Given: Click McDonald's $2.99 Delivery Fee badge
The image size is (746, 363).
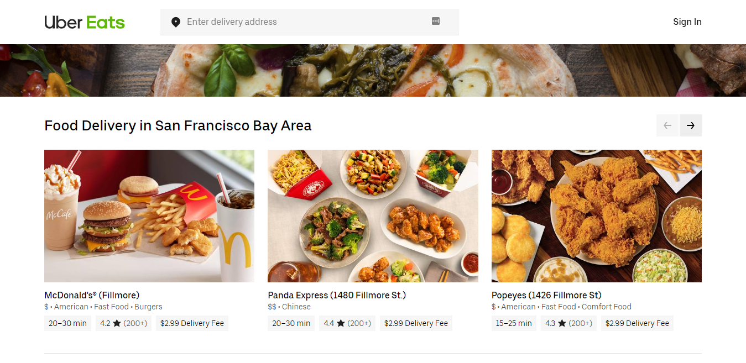Looking at the screenshot, I should pos(192,323).
